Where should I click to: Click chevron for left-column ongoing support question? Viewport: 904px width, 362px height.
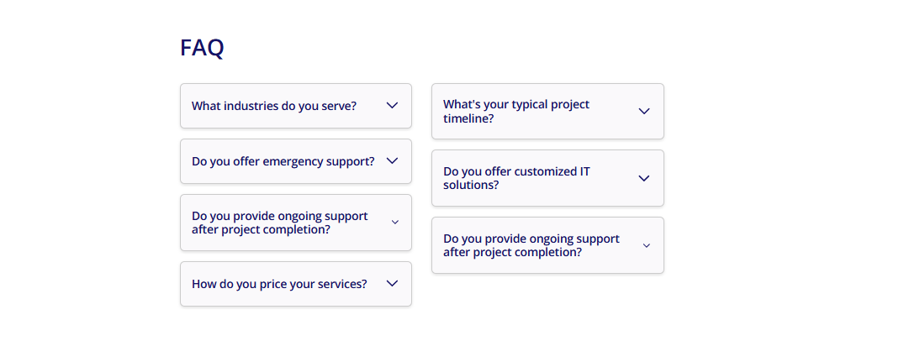[395, 223]
